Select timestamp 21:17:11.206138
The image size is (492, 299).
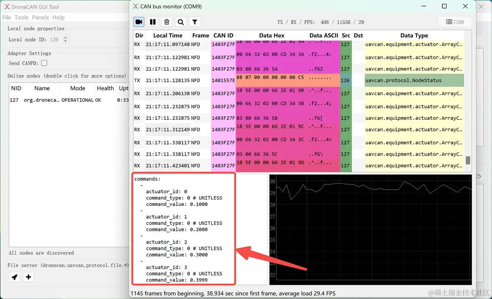click(x=168, y=93)
